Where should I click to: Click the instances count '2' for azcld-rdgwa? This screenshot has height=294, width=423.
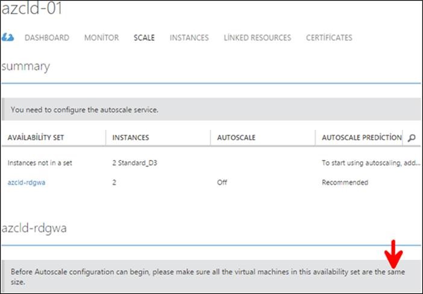pos(114,182)
